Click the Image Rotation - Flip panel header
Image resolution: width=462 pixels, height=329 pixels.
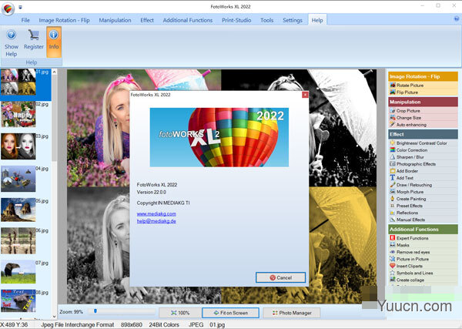423,76
